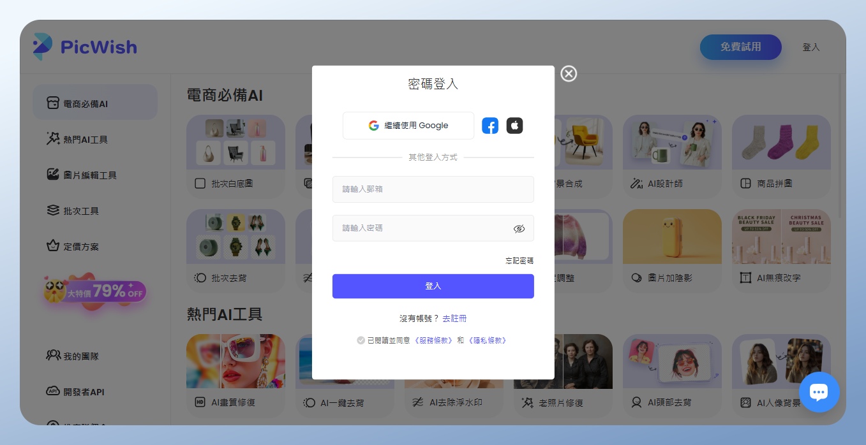The image size is (866, 445).
Task: Check the agree to terms checkbox
Action: click(361, 340)
